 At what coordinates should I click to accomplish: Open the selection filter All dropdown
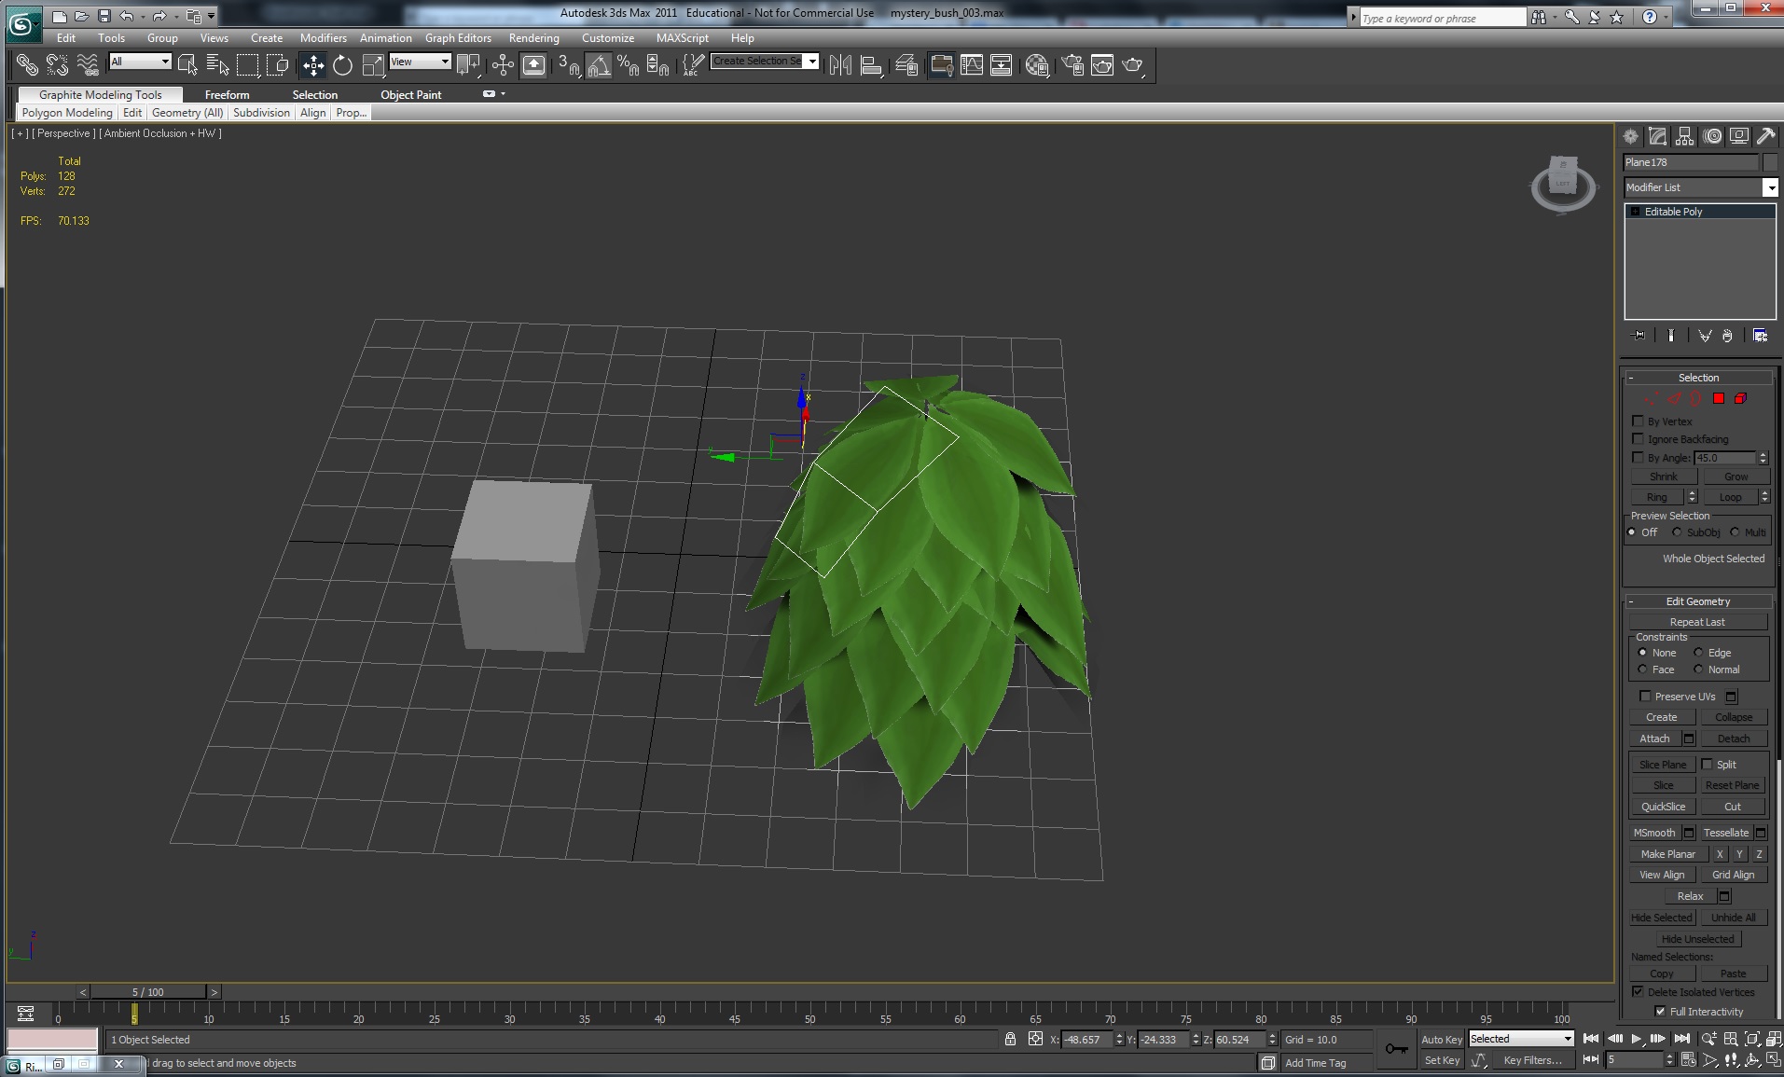click(165, 62)
